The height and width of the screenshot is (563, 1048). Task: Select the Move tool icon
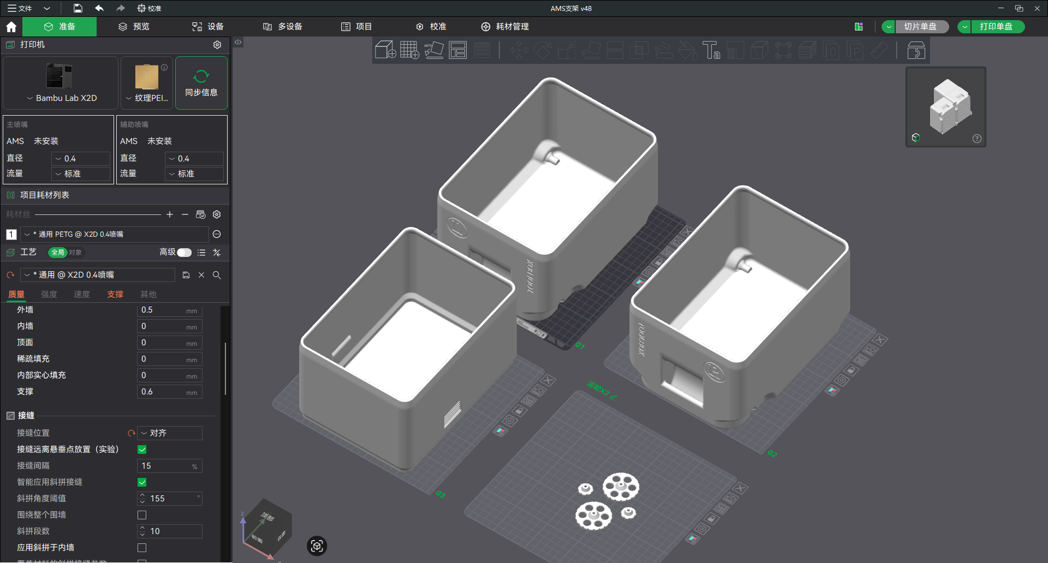click(519, 50)
